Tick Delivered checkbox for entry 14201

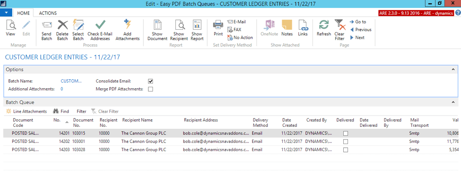pos(346,133)
